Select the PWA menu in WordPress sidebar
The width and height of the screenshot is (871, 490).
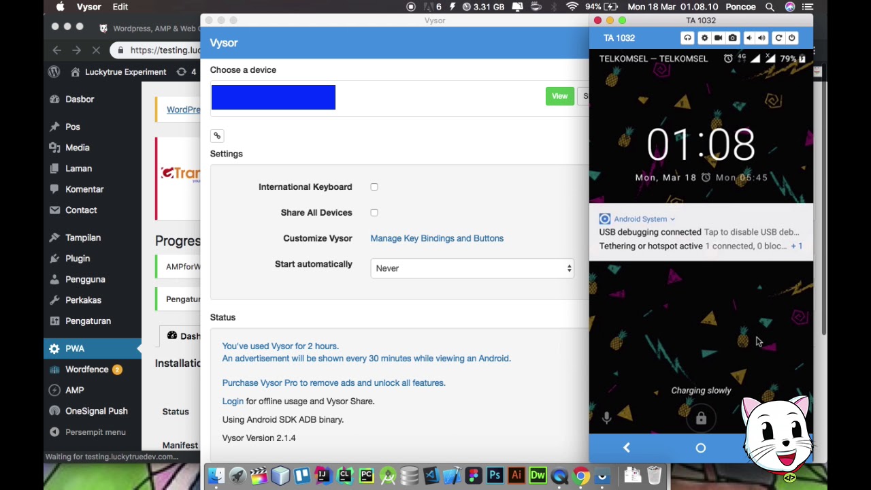coord(92,348)
